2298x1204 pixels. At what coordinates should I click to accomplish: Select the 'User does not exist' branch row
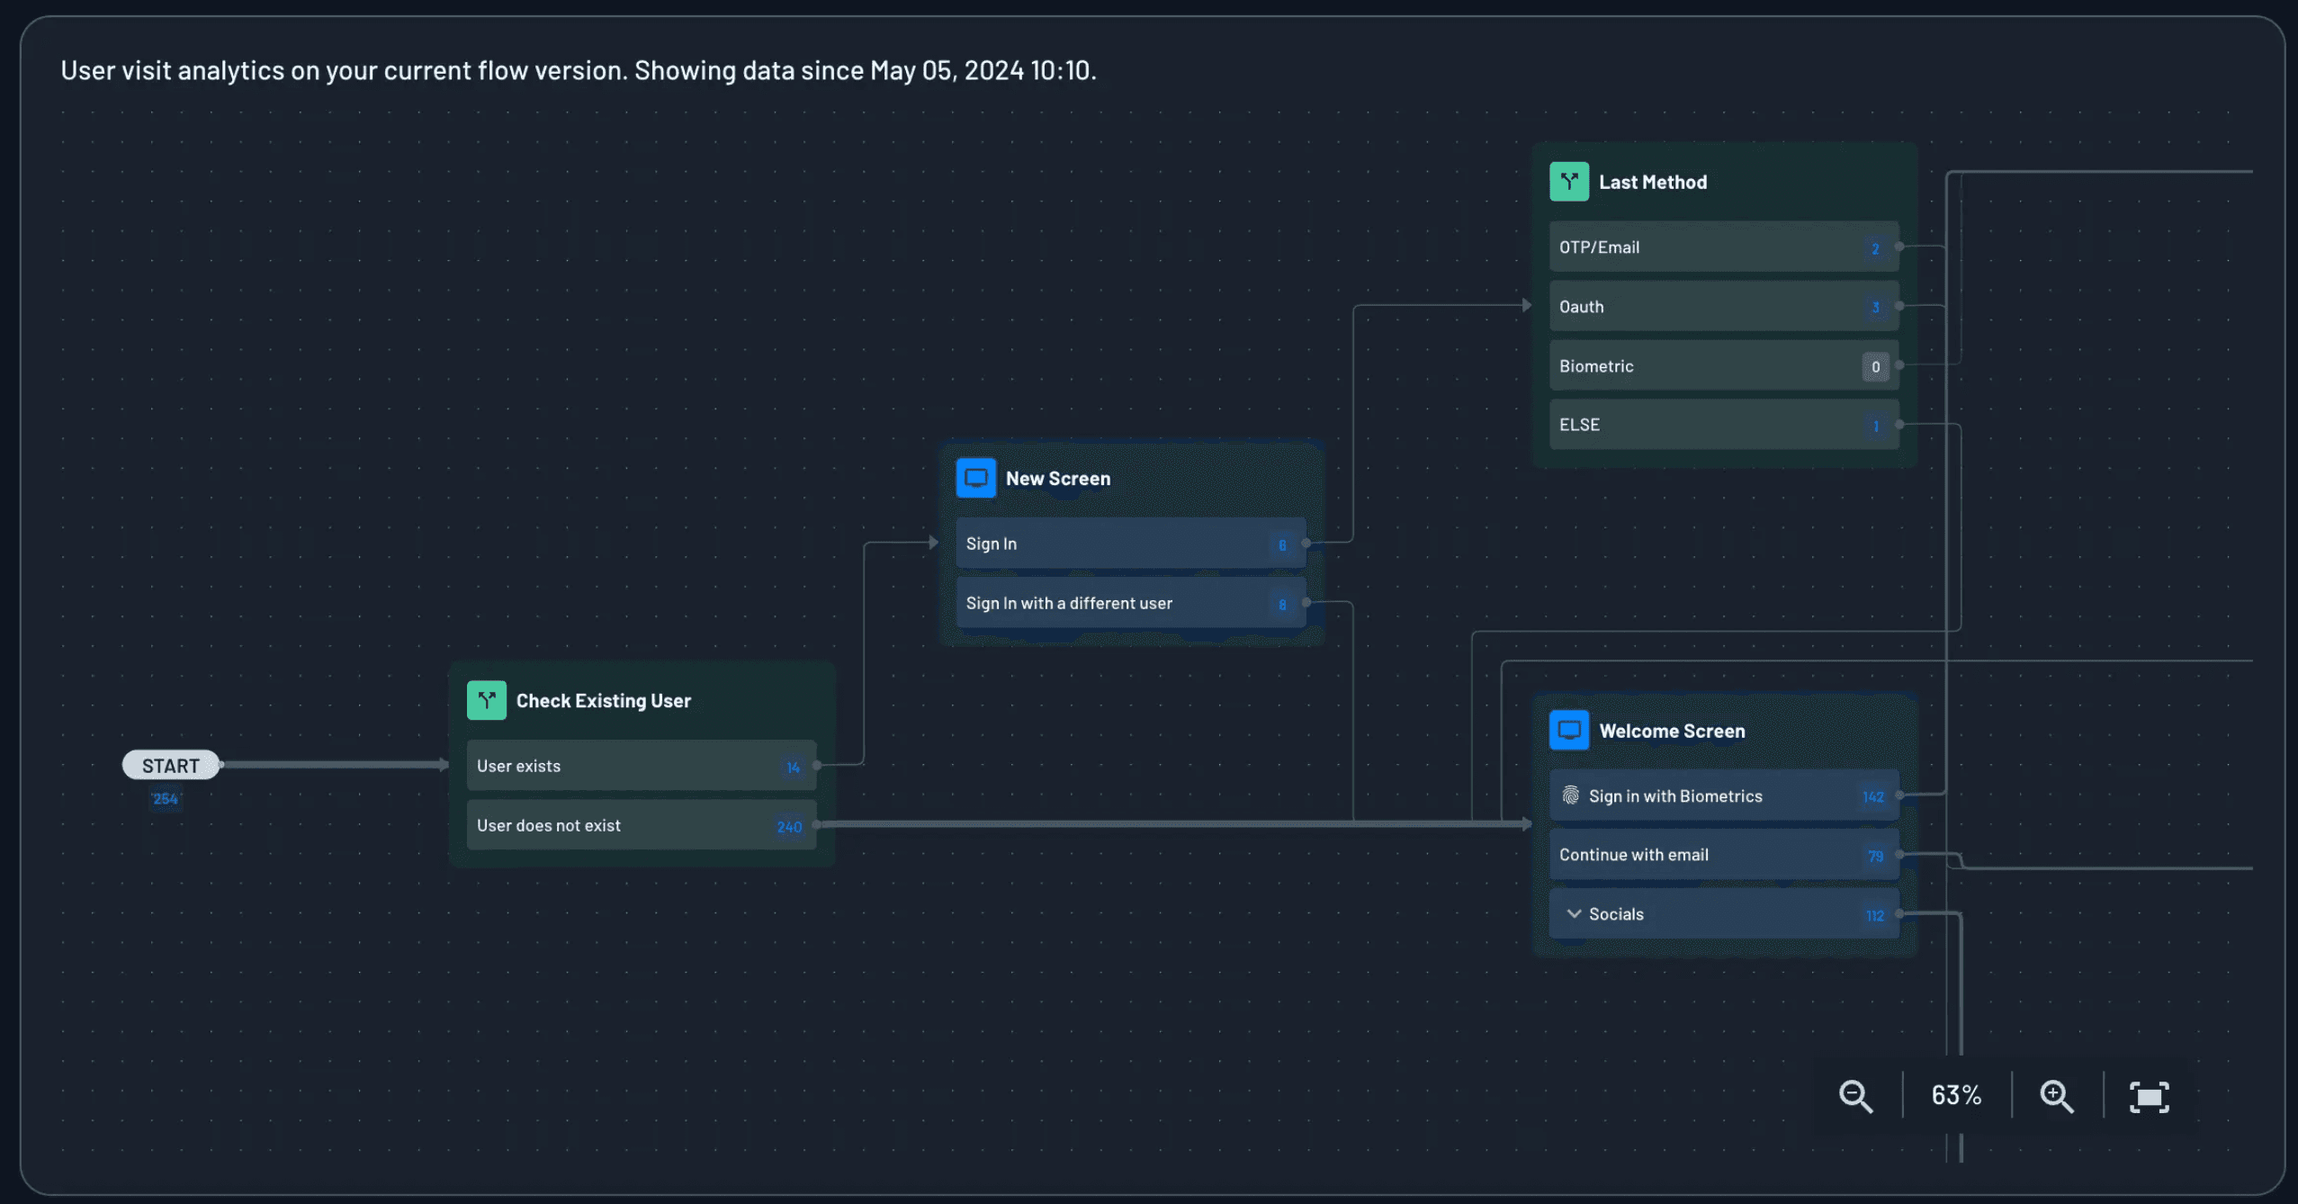[x=640, y=824]
